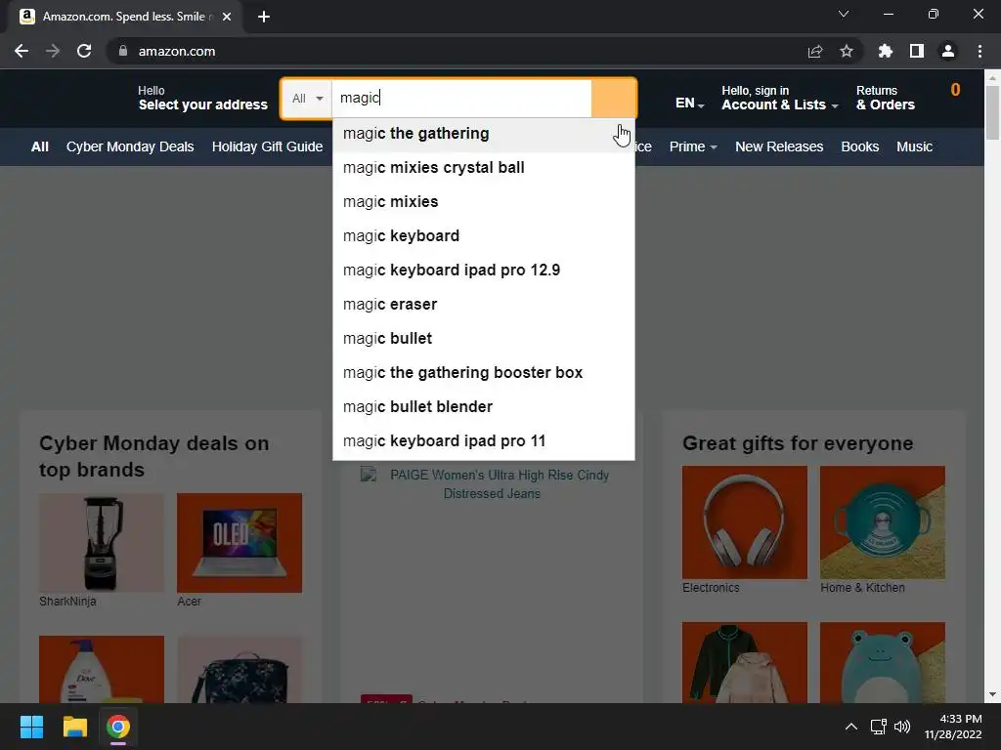Image resolution: width=1001 pixels, height=750 pixels.
Task: Go to Returns & Orders
Action: tap(885, 99)
